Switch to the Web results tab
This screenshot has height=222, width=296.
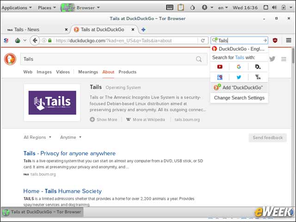coord(28,72)
